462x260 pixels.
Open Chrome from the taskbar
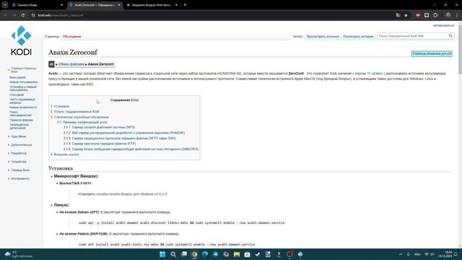[194, 254]
